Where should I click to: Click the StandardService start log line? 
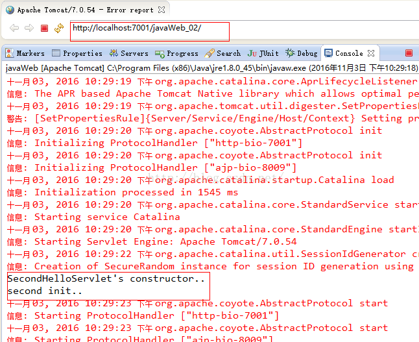coord(213,204)
